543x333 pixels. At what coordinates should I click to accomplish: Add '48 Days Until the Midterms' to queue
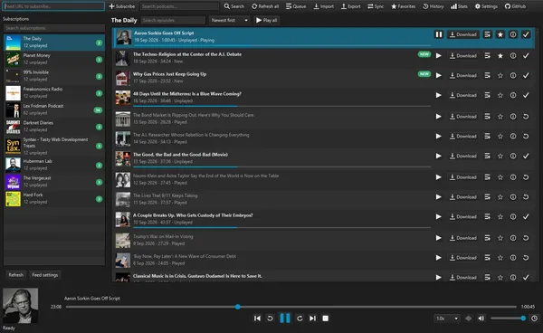click(487, 95)
